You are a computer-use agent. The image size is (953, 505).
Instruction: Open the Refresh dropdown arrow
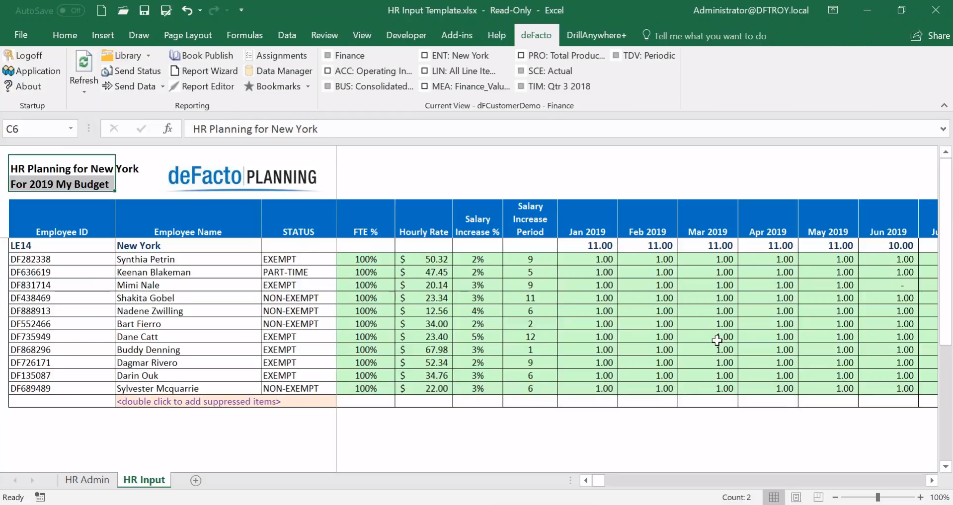pos(83,92)
